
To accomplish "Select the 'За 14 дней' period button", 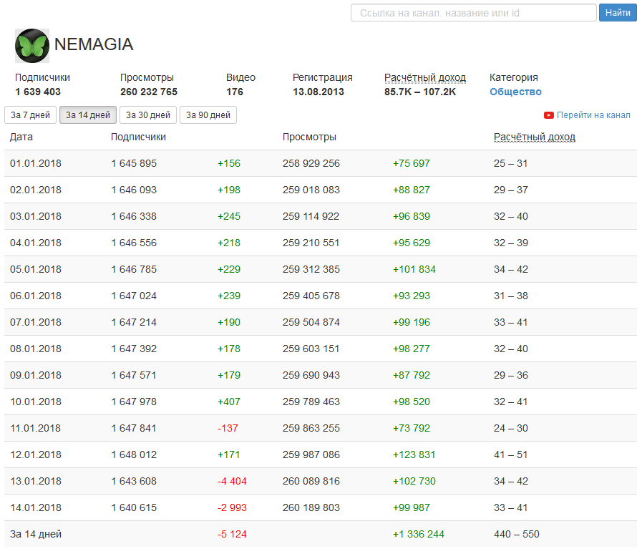I will pyautogui.click(x=88, y=115).
